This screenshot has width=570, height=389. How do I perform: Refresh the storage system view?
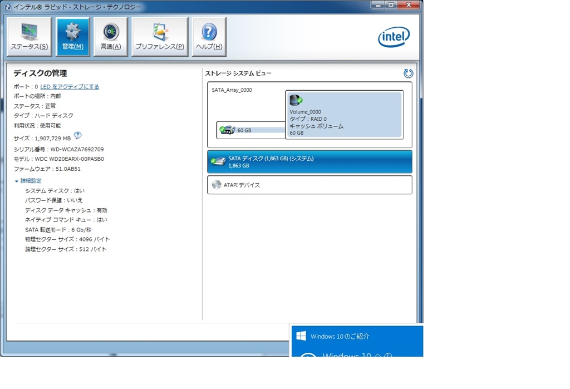click(x=408, y=73)
